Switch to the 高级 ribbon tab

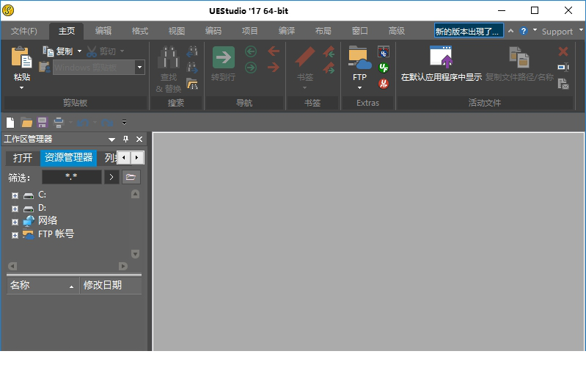point(396,31)
